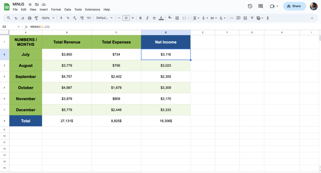The width and height of the screenshot is (321, 173).
Task: Open the functions sigma icon
Action: tap(268, 18)
